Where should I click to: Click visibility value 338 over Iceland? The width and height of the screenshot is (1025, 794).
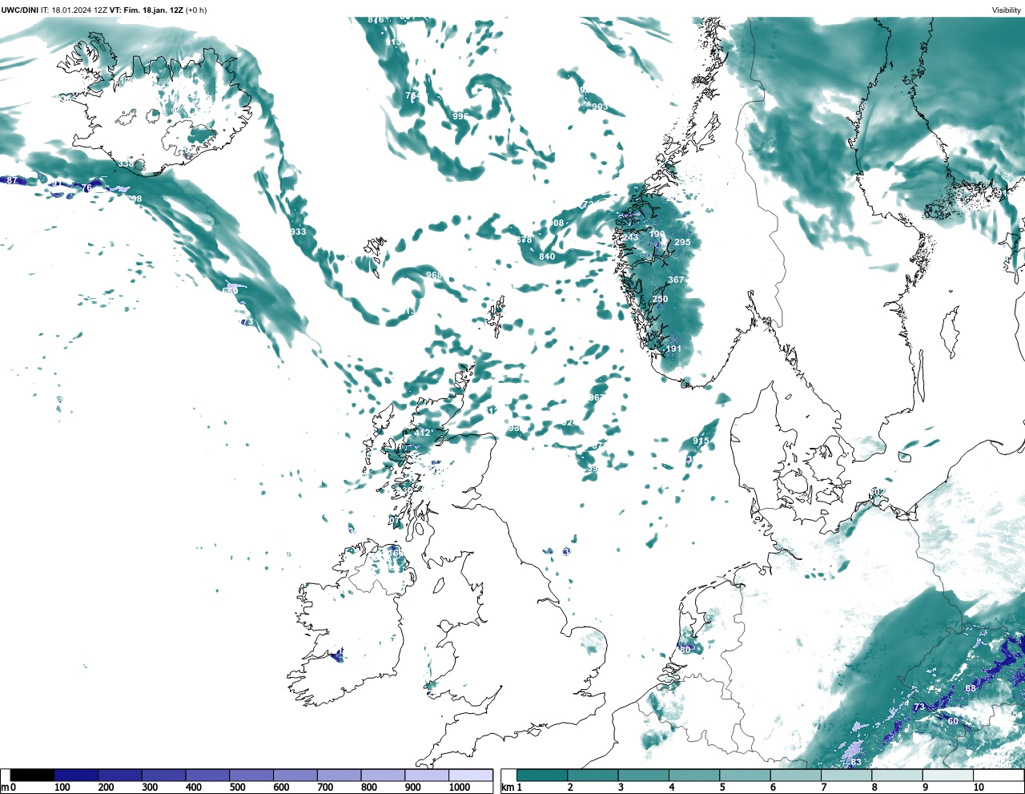[x=127, y=163]
